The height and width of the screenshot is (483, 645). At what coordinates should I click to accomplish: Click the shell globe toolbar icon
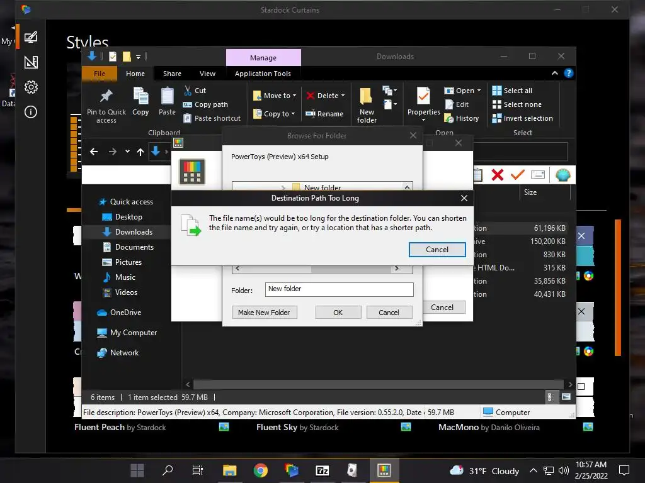(562, 175)
